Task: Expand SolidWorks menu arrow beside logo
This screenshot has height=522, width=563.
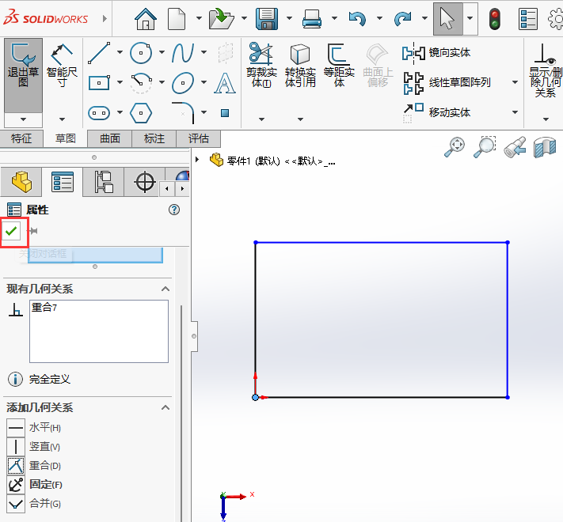Action: (105, 18)
